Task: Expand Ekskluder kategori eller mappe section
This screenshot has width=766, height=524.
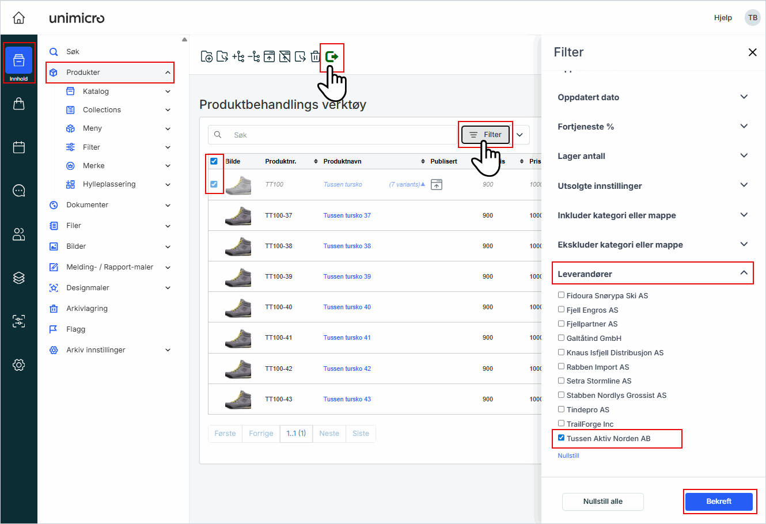Action: pyautogui.click(x=653, y=245)
